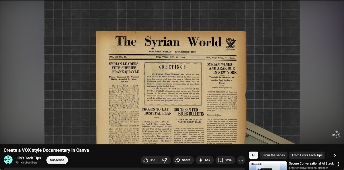The image size is (344, 170).
Task: Open Lilly's Tech Tips channel name link
Action: tap(28, 158)
